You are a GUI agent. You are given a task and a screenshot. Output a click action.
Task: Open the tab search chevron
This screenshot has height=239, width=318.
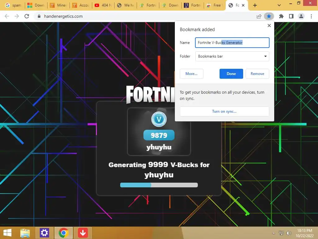(x=279, y=5)
